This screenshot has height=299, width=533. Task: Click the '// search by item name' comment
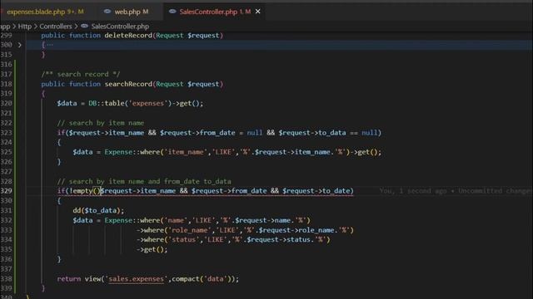tap(101, 123)
